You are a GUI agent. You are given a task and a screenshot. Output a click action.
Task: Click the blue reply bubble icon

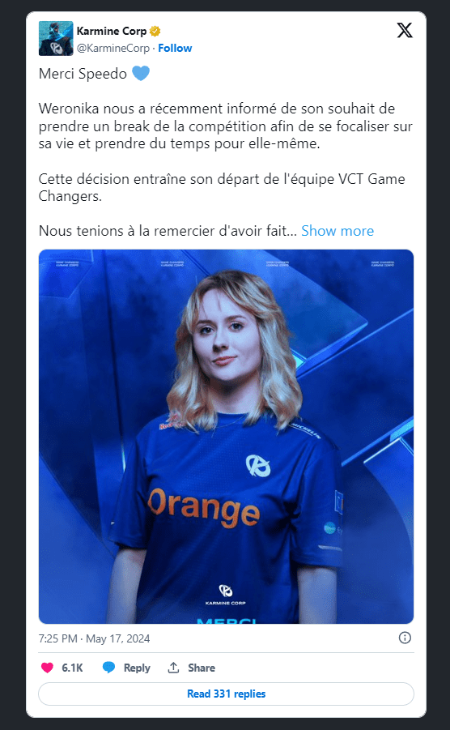108,668
